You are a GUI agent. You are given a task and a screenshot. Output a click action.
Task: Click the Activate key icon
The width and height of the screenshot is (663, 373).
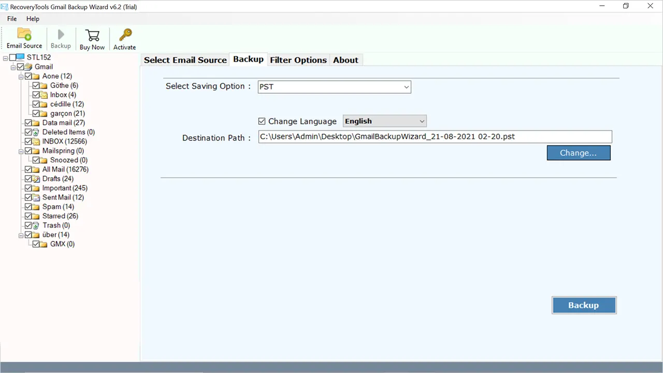point(124,35)
